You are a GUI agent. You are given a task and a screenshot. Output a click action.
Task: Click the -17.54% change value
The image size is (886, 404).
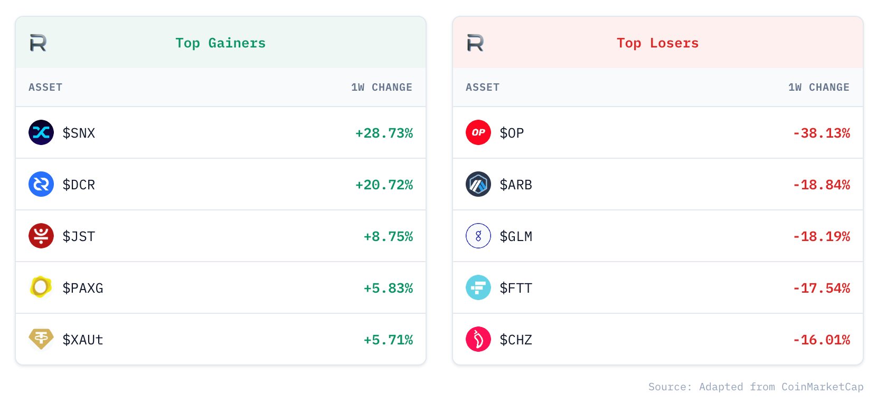822,288
